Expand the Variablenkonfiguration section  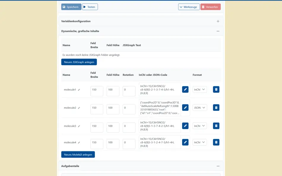(x=218, y=21)
